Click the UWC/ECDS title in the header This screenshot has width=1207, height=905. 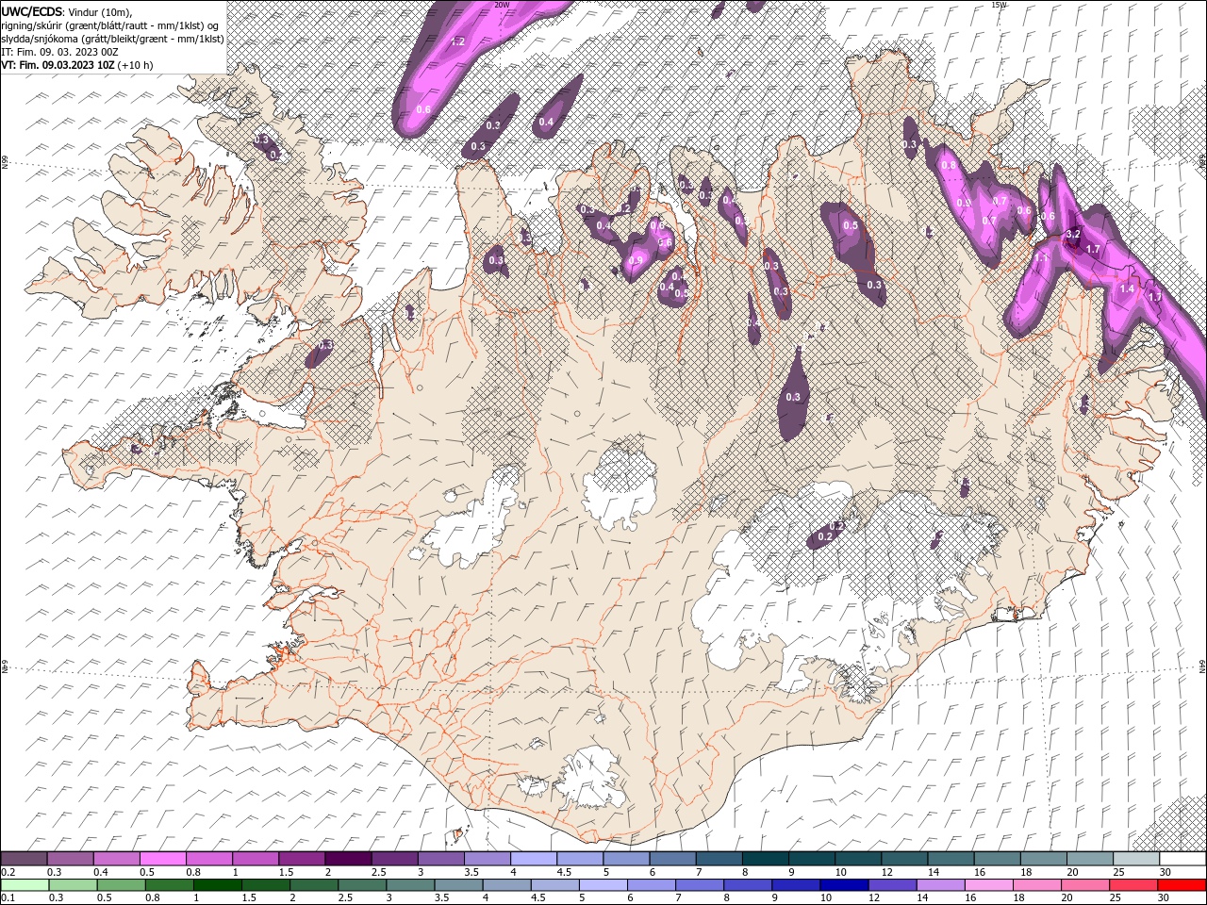click(33, 11)
